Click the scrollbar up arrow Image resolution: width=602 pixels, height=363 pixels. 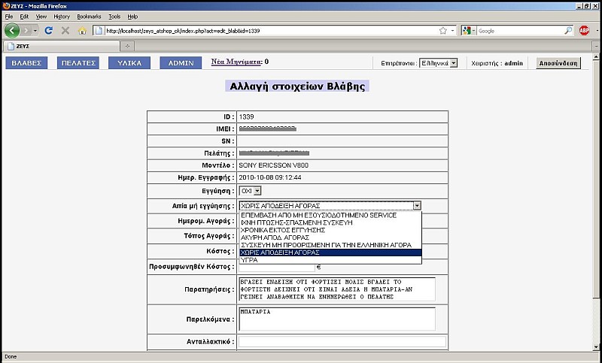(596, 56)
